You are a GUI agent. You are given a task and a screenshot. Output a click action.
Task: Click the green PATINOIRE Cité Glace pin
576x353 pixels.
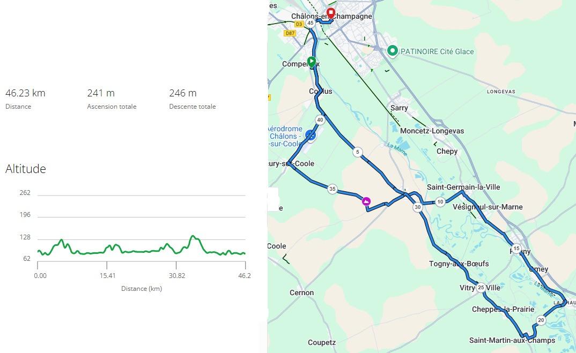tap(393, 51)
